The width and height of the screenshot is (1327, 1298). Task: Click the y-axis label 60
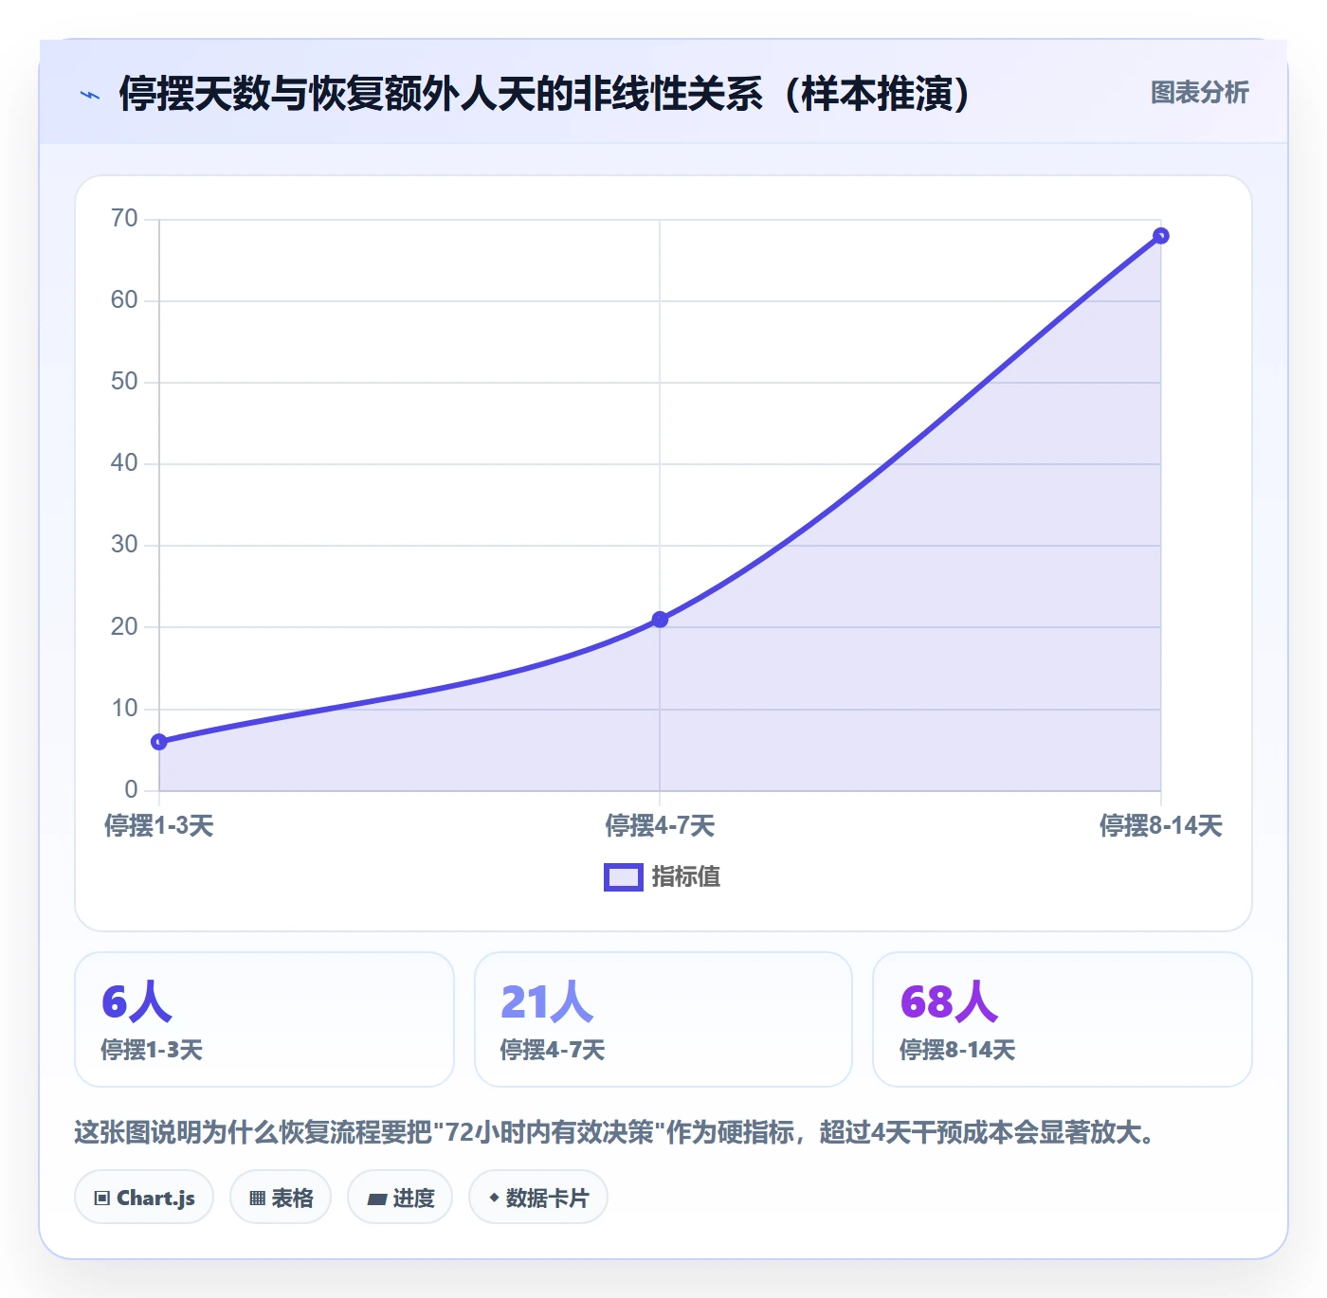(x=124, y=300)
